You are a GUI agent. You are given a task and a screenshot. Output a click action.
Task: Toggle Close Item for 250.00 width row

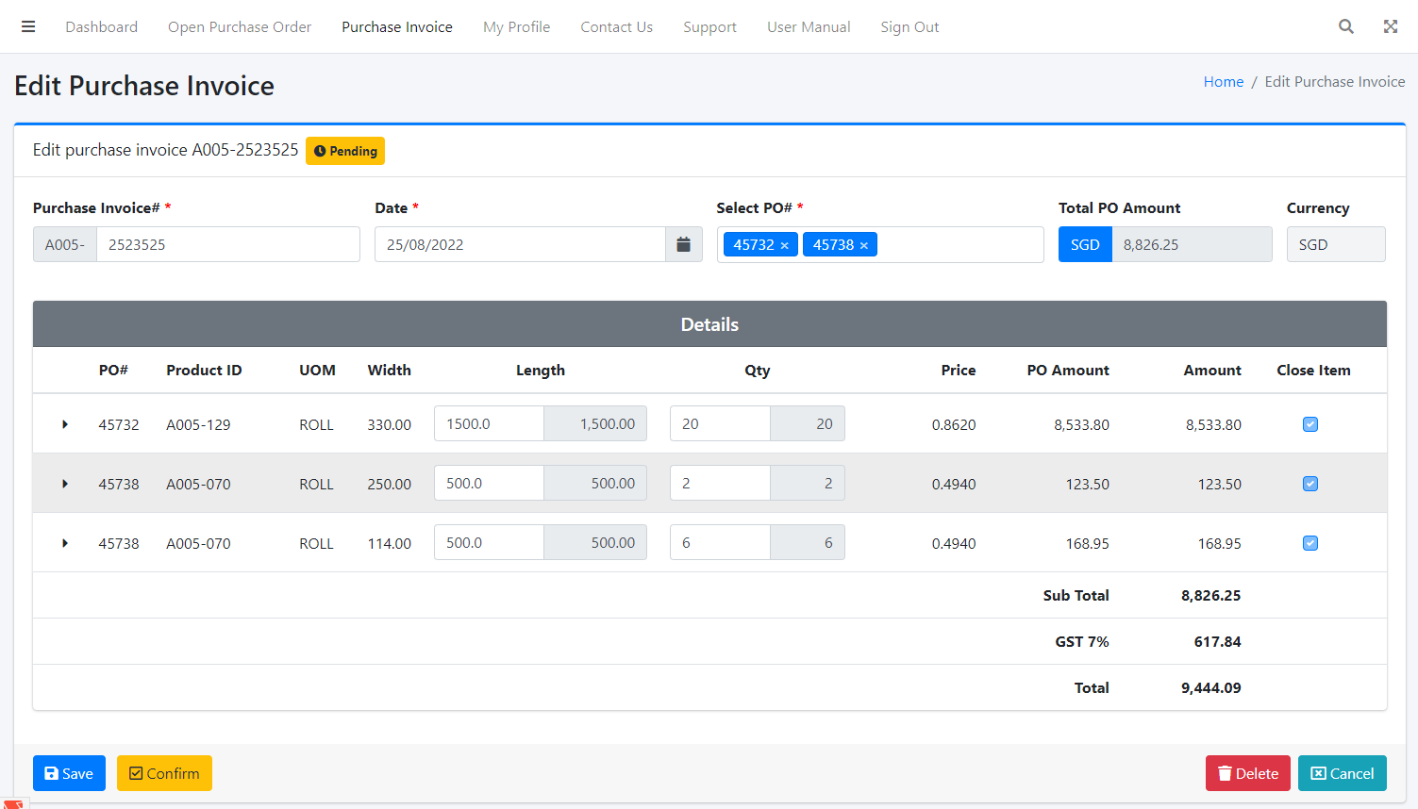(x=1310, y=484)
